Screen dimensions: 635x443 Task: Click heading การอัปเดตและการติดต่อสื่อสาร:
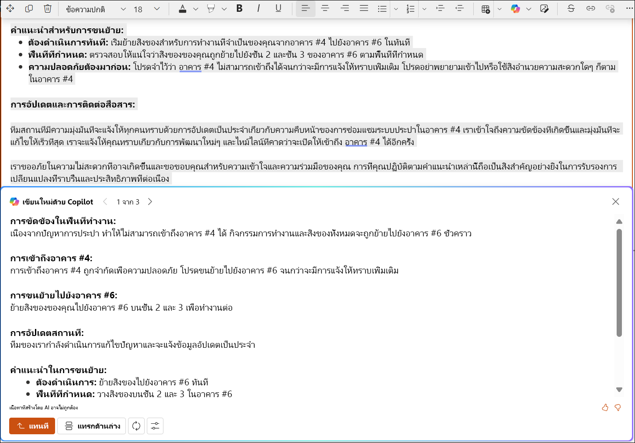point(73,104)
